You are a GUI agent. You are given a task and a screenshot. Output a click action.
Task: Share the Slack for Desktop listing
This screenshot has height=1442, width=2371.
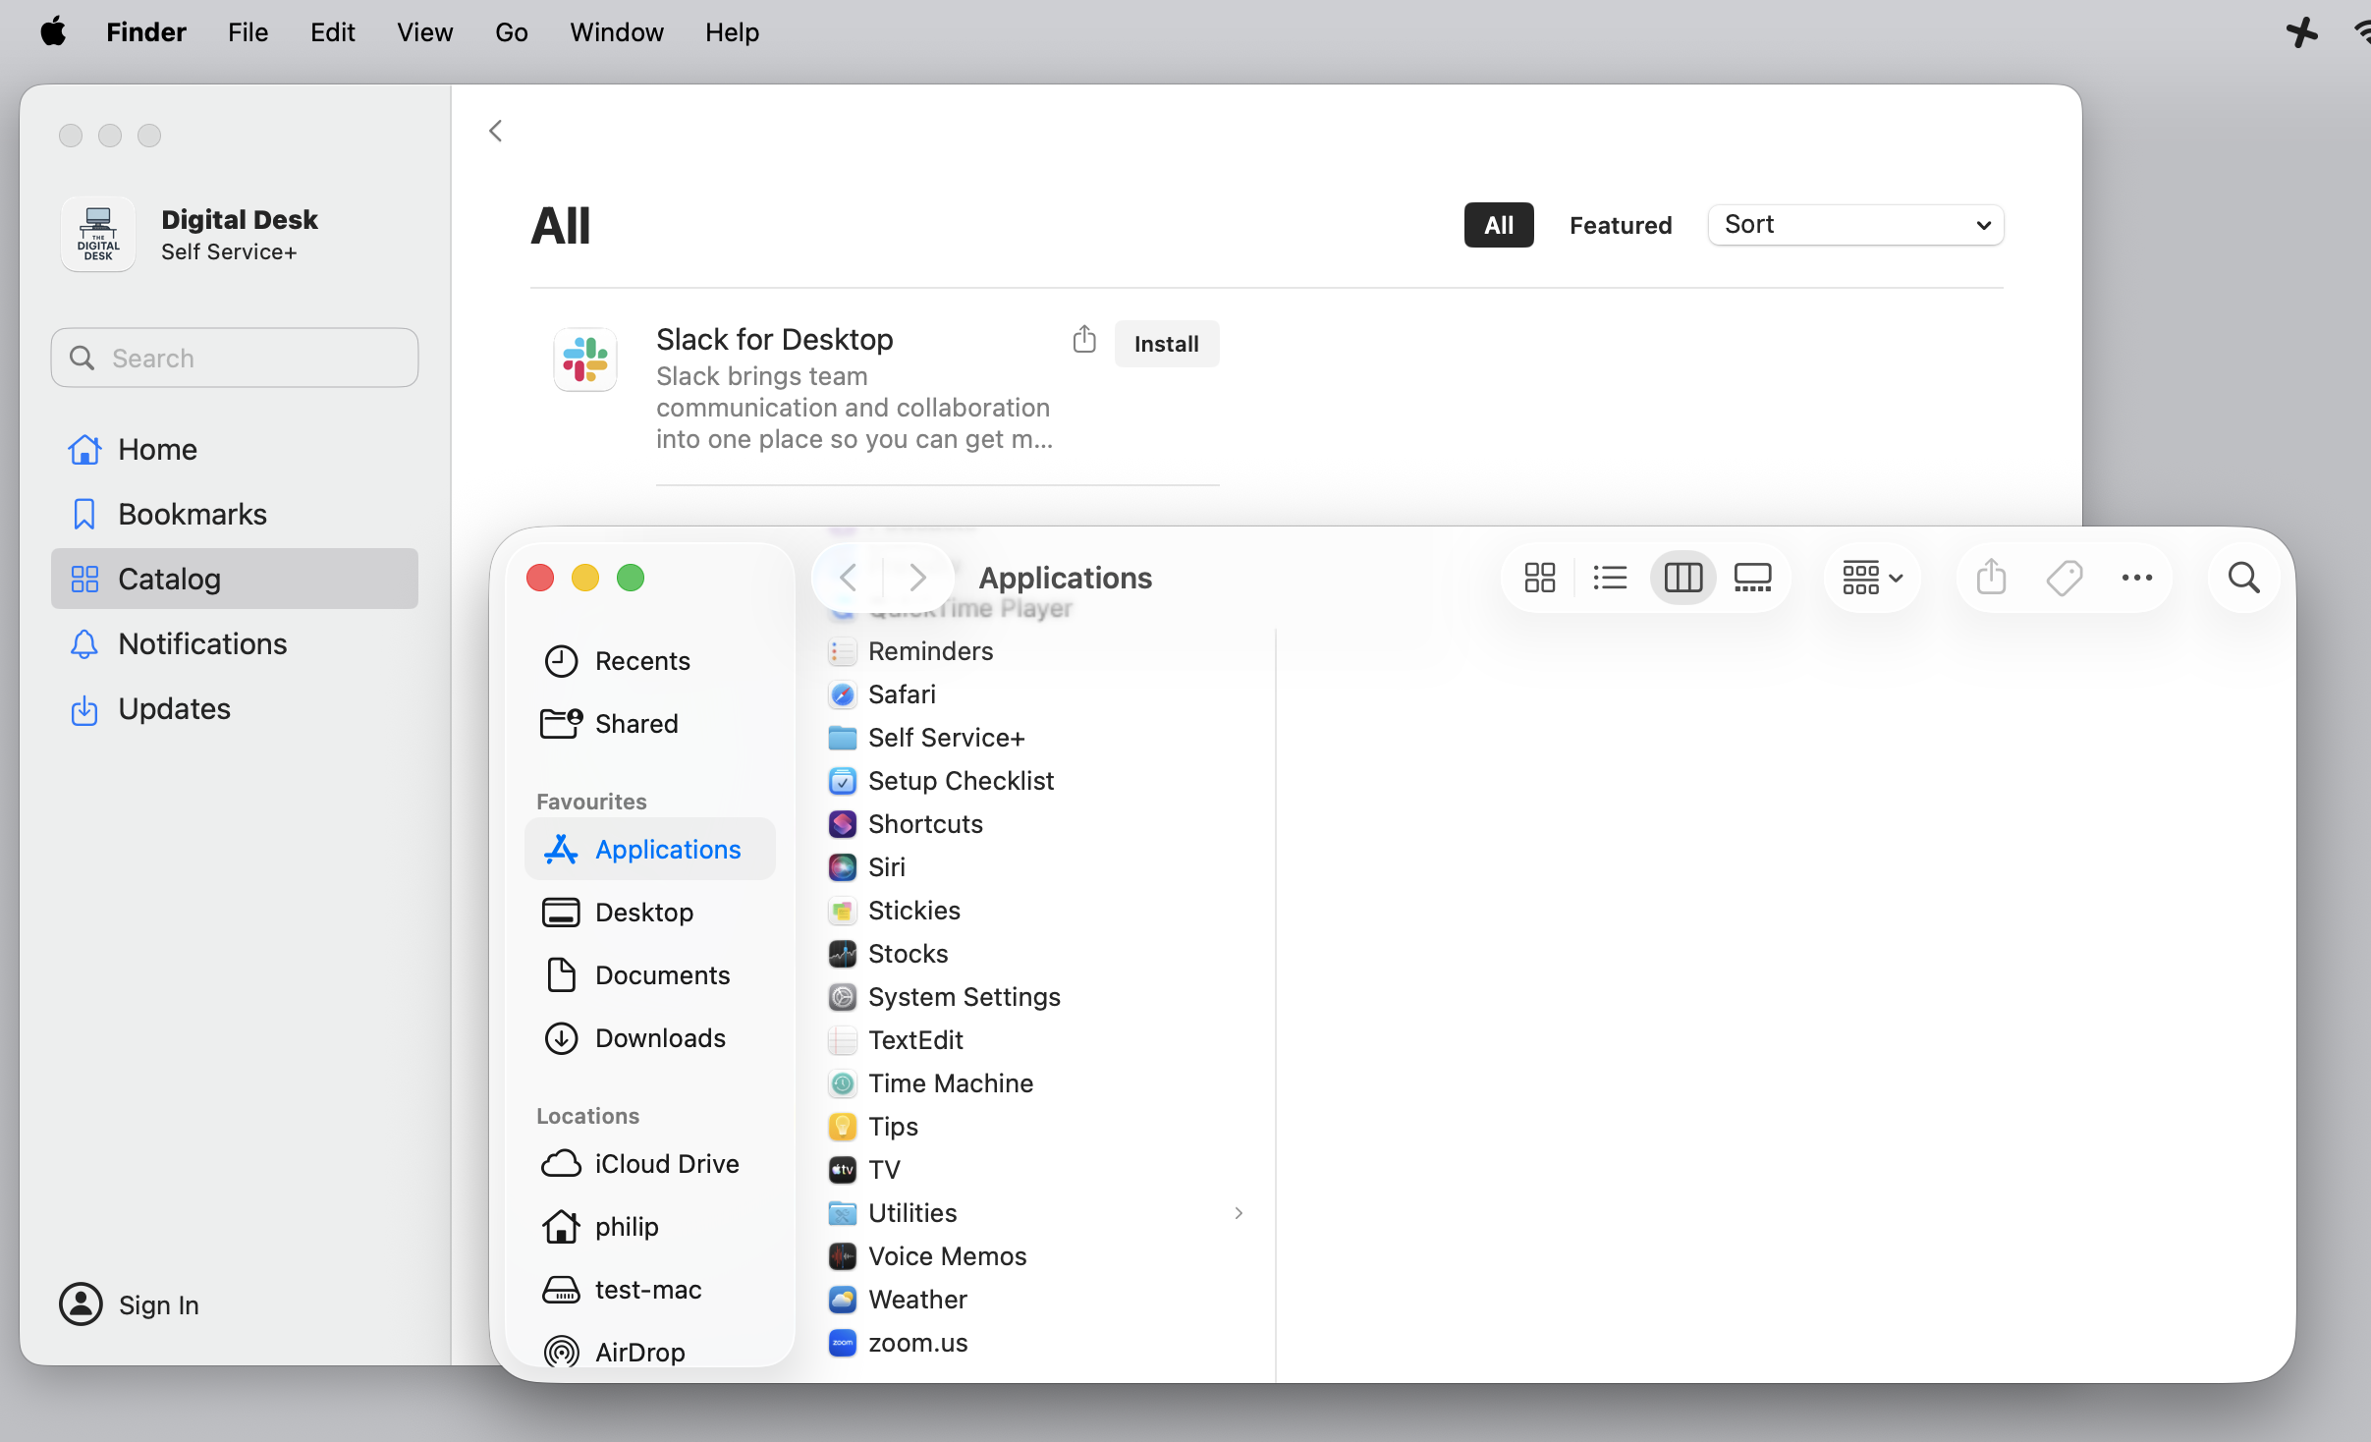tap(1084, 340)
